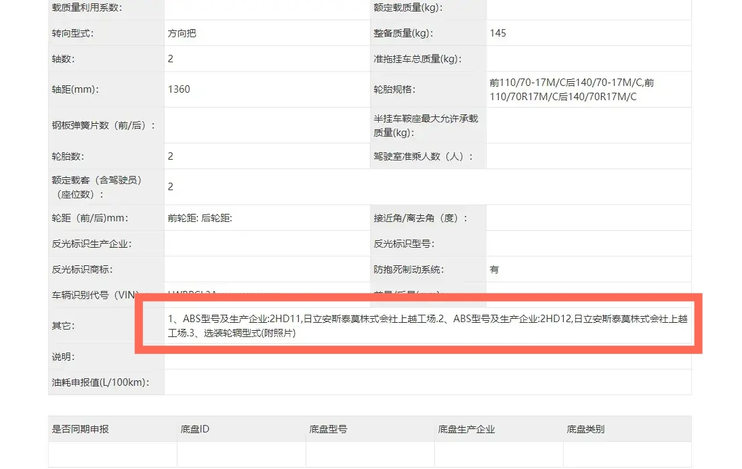Click the 底盘生产企业 column header
The image size is (742, 469).
467,429
